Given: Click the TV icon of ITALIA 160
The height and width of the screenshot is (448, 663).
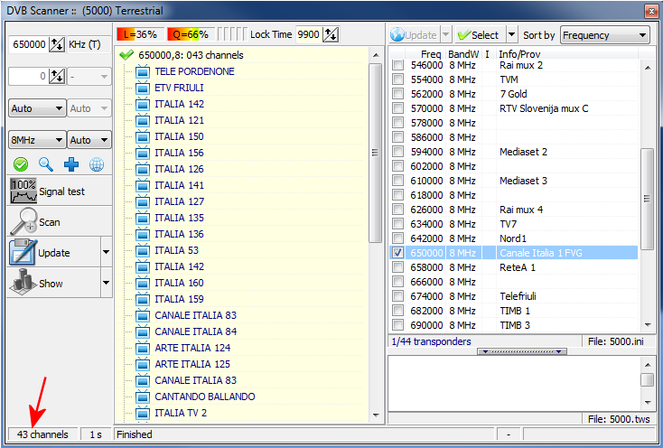Looking at the screenshot, I should coord(143,283).
